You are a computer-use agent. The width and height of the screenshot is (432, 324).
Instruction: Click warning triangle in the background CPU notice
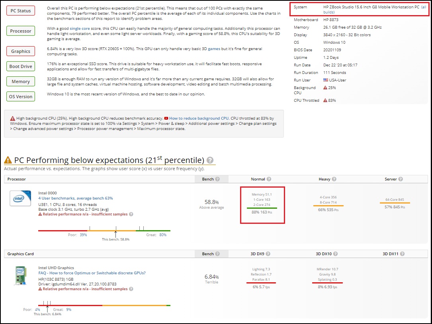coord(13,118)
